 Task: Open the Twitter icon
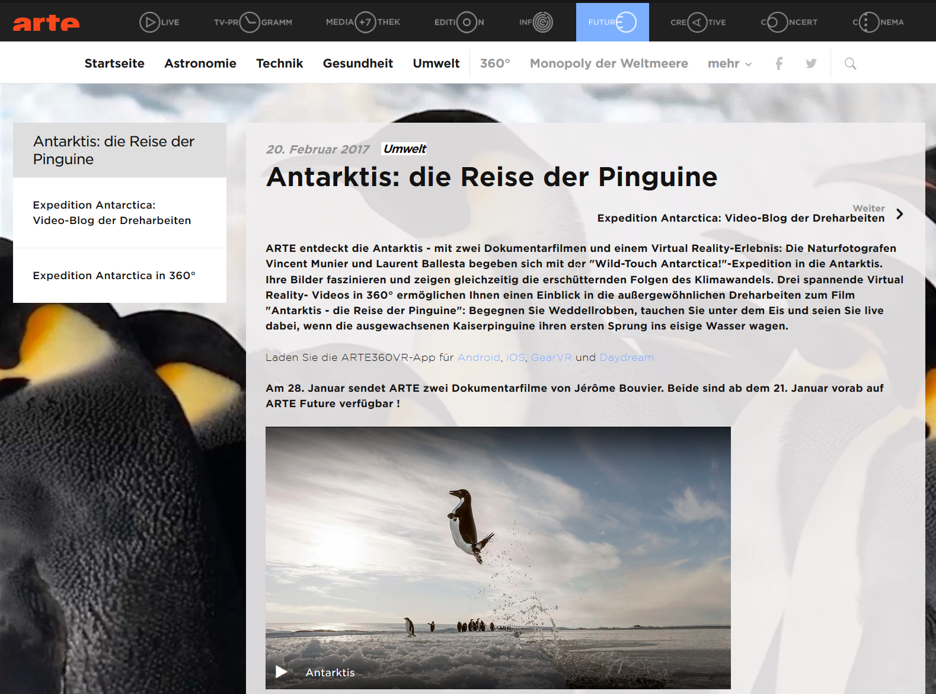(811, 63)
